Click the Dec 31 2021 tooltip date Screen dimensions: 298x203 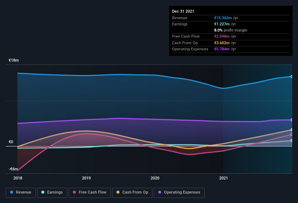(x=183, y=11)
